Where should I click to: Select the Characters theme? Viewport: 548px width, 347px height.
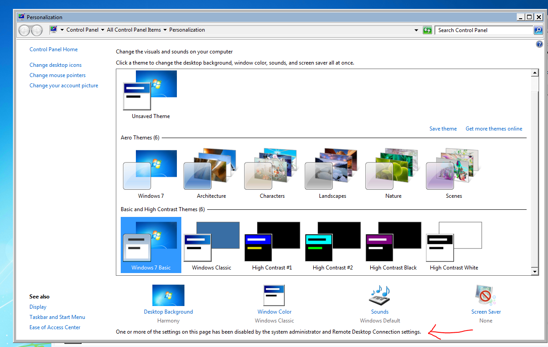pos(272,174)
